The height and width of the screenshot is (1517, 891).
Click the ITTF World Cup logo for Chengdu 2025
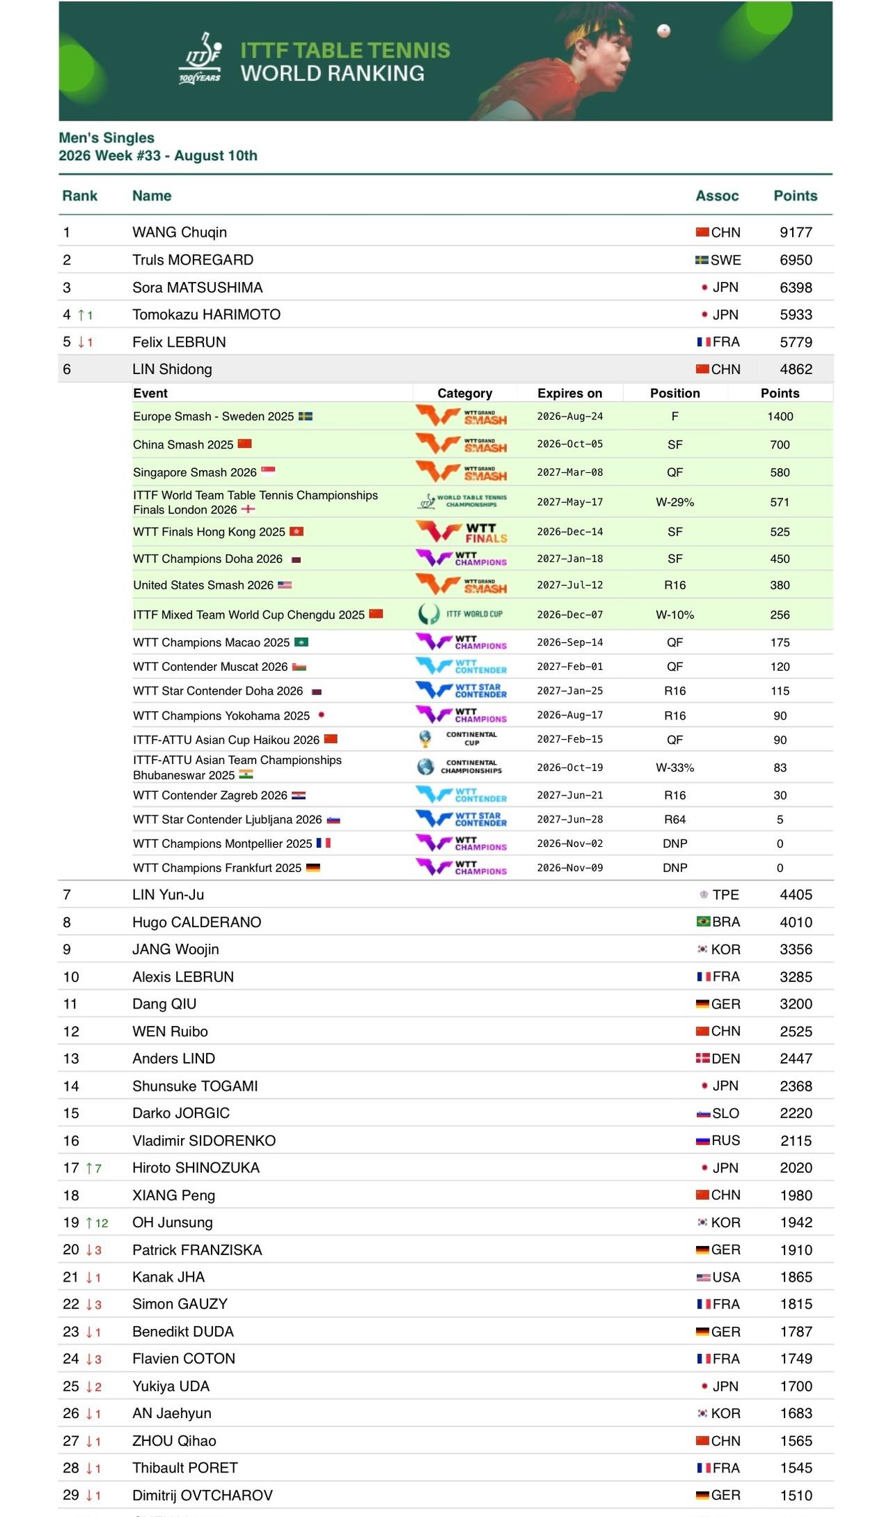[460, 614]
